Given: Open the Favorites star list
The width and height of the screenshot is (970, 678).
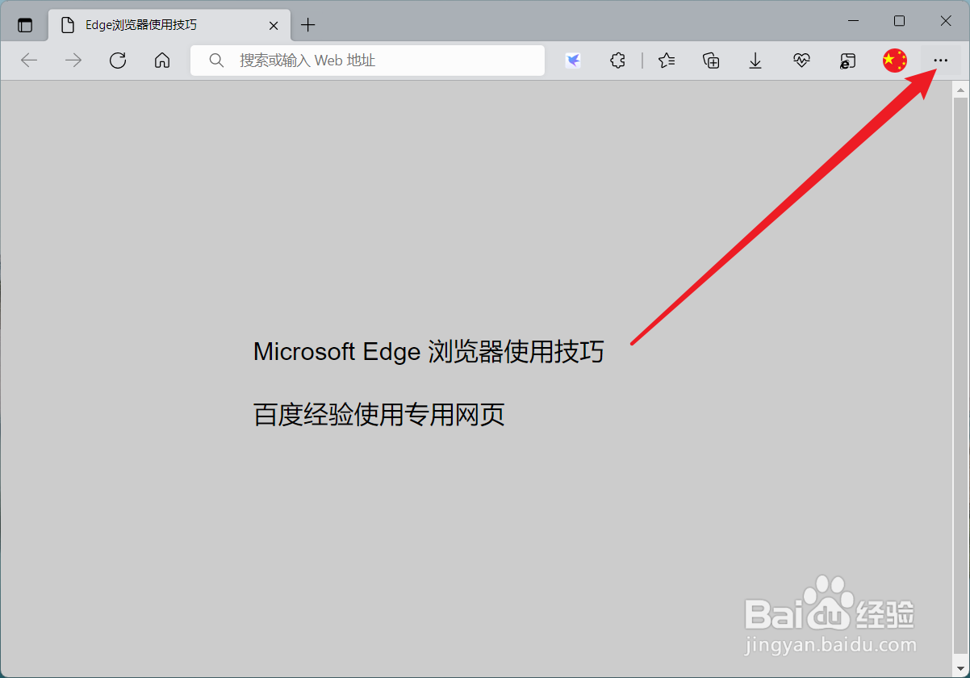Looking at the screenshot, I should tap(667, 61).
